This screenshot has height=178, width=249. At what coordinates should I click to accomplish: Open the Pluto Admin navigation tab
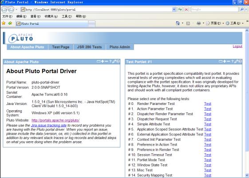click(120, 47)
